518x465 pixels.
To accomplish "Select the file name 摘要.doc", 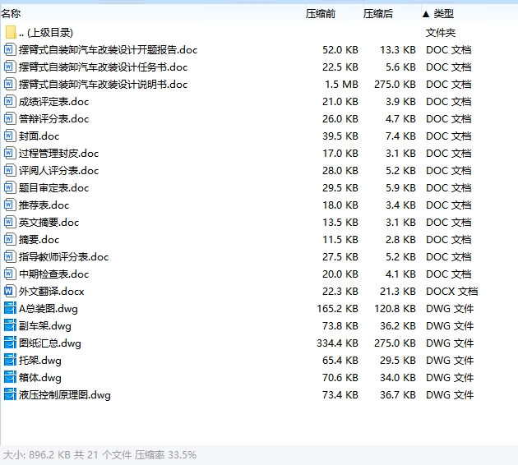I will tap(39, 240).
